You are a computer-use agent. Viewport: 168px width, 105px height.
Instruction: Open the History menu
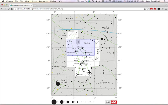(x=34, y=1)
